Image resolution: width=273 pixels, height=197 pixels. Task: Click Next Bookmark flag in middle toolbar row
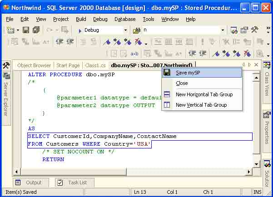tap(117, 42)
